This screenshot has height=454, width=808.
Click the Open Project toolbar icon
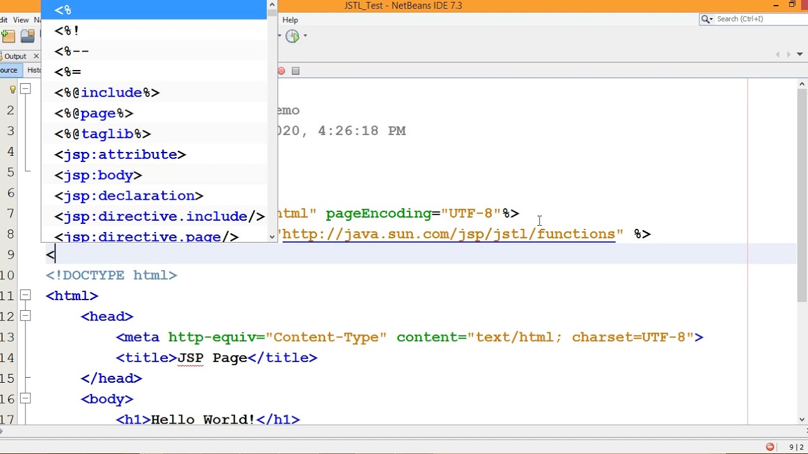point(27,36)
